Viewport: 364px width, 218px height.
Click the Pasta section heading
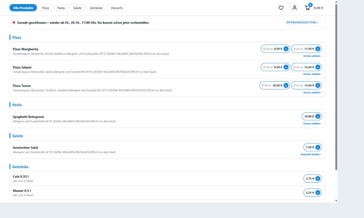coord(17,105)
